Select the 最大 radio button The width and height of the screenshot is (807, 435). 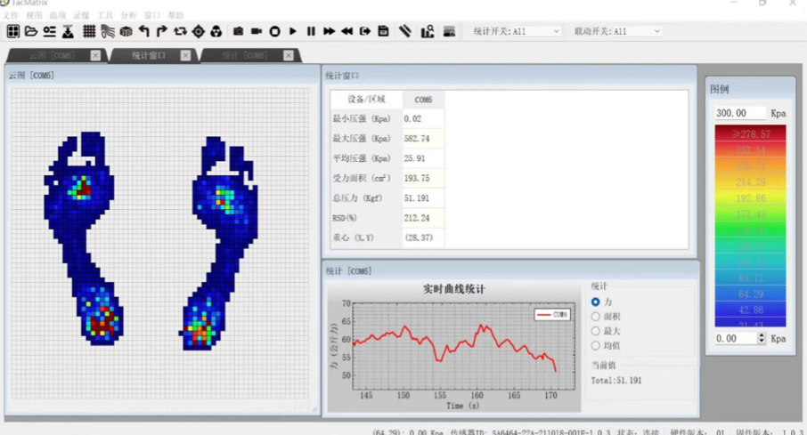coord(596,331)
